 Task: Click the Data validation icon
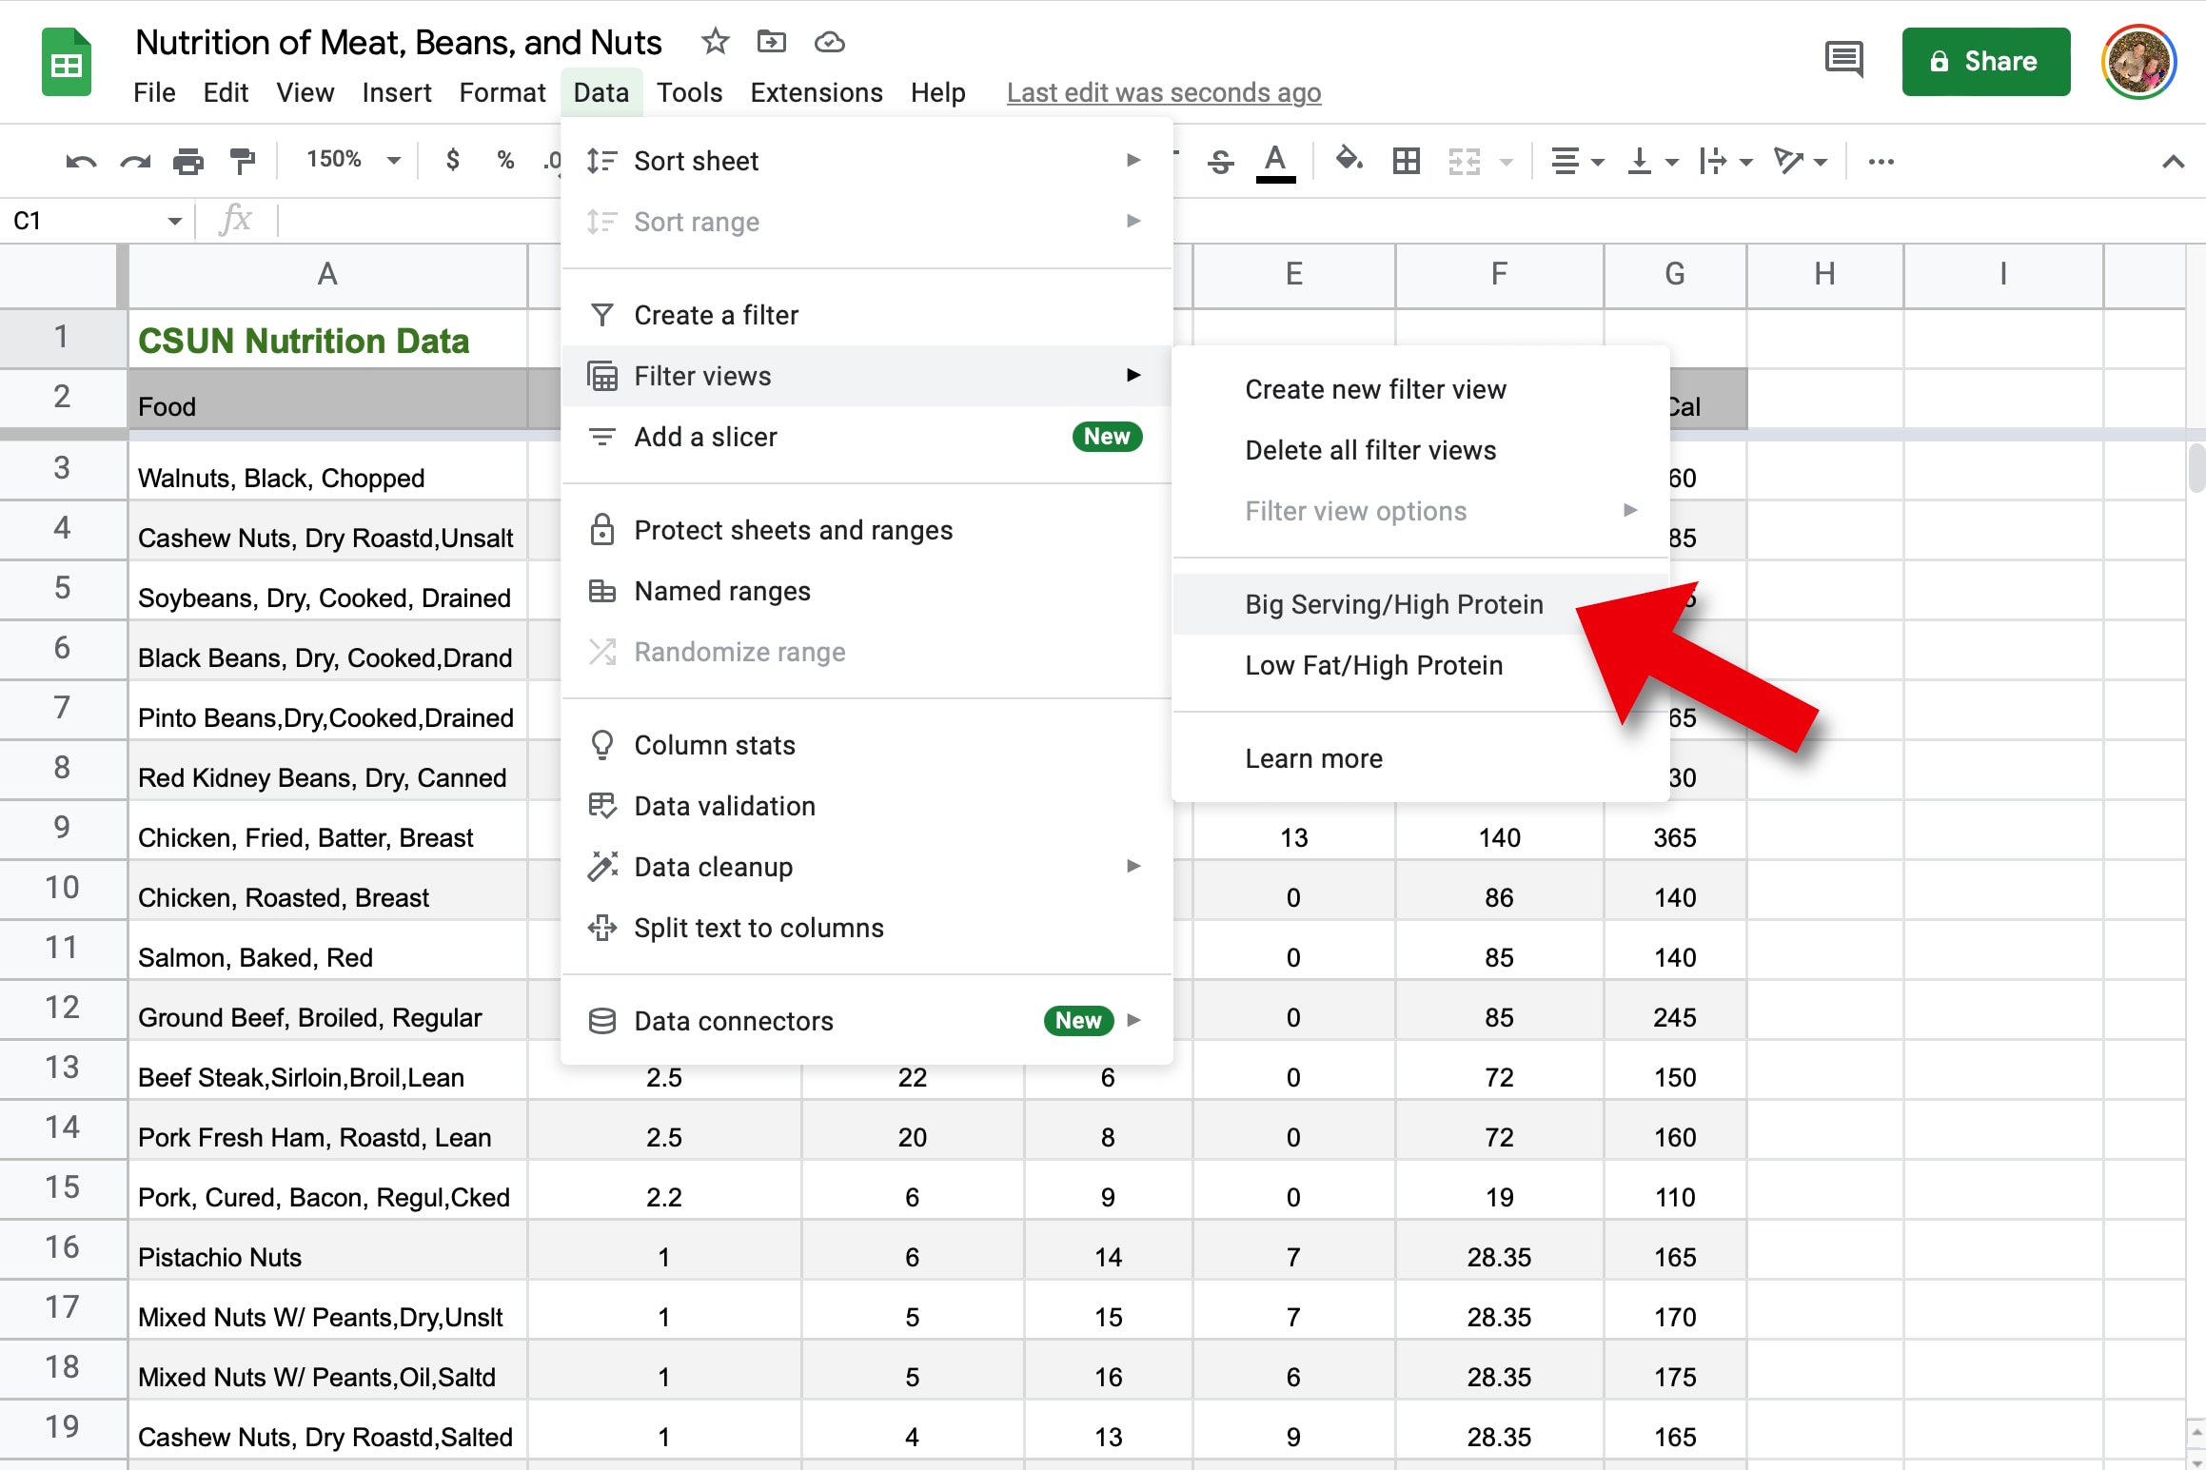603,806
